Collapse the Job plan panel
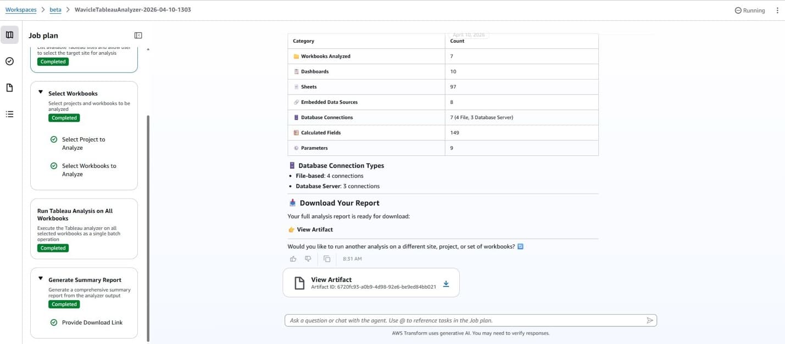 pos(138,36)
